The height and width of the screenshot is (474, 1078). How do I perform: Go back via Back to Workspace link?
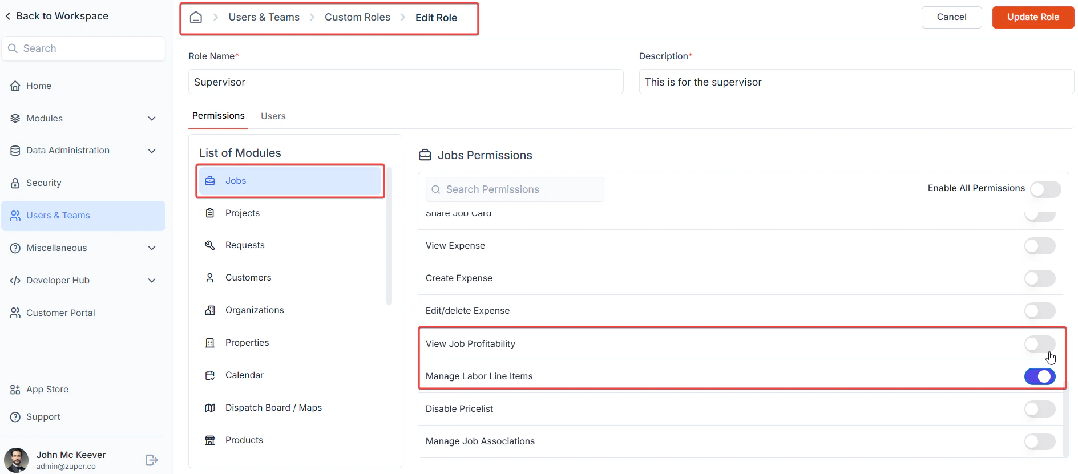point(57,16)
